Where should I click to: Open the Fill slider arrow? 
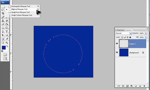(x=146, y=37)
